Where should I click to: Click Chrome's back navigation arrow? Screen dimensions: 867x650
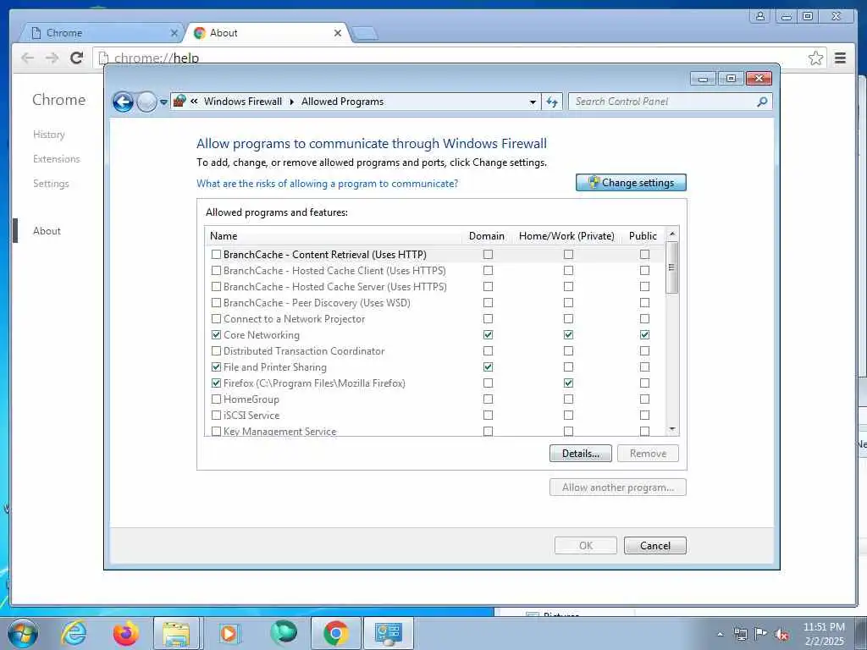[28, 58]
